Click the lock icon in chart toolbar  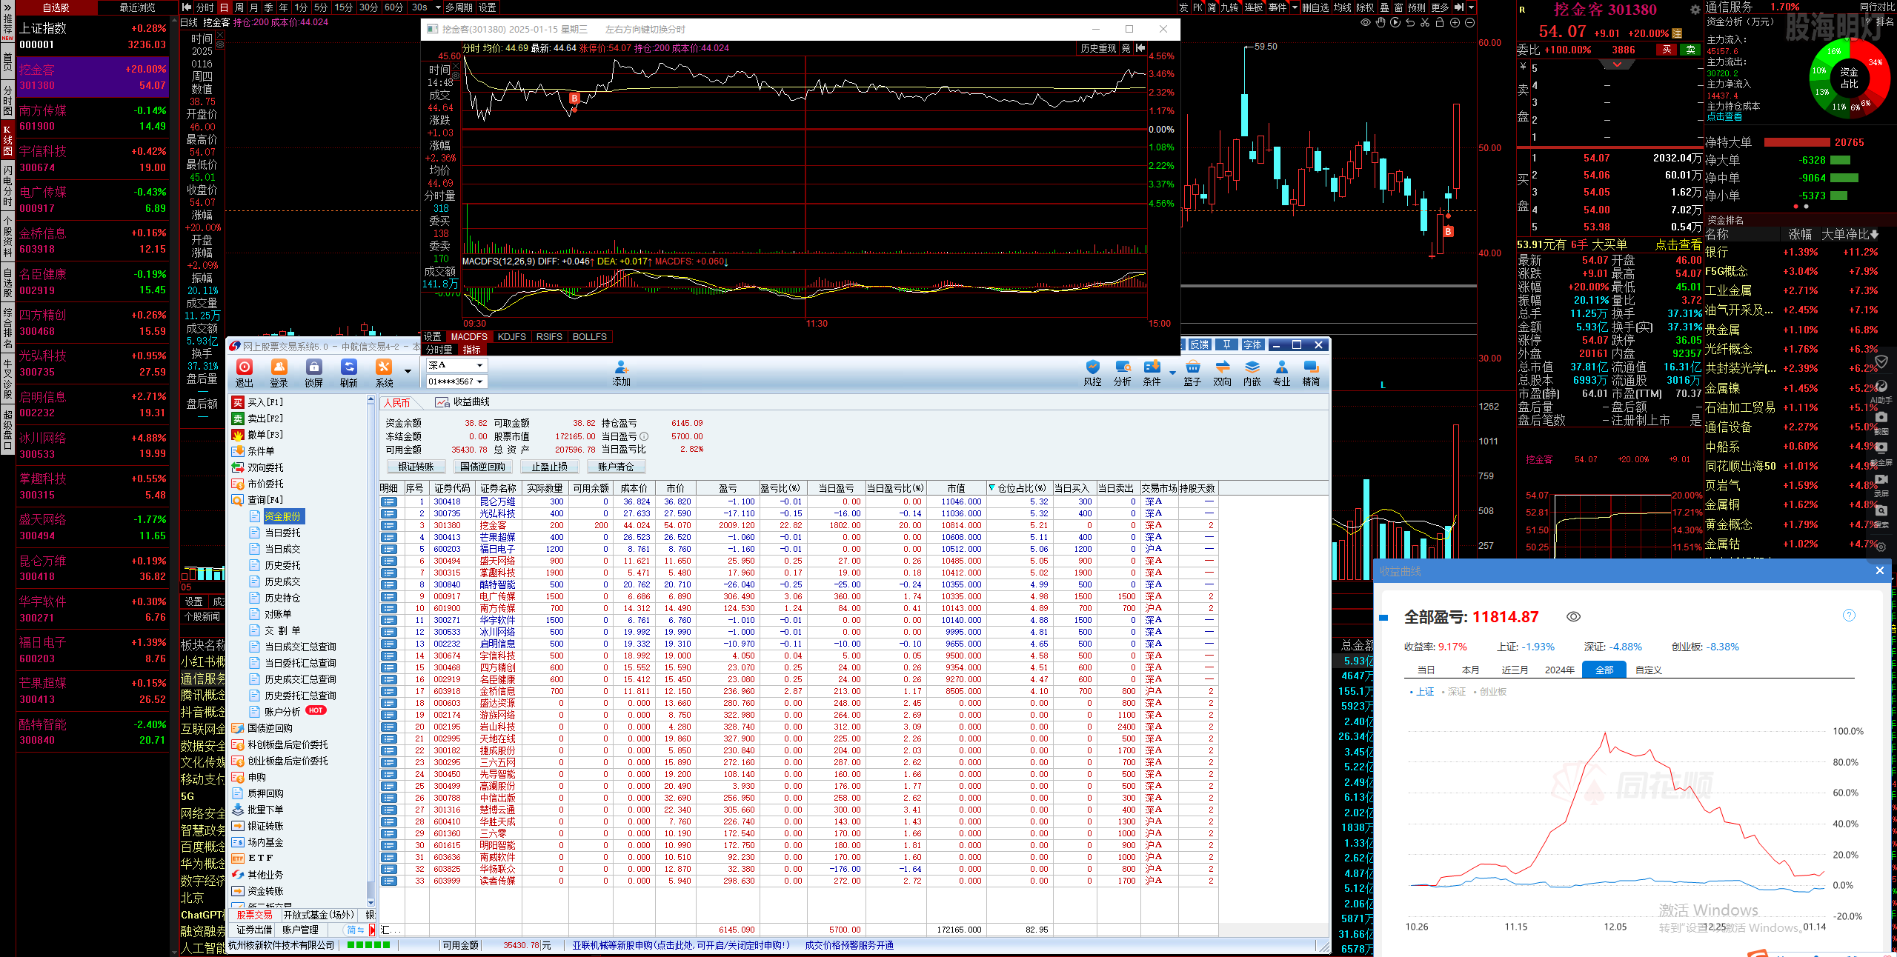(x=1440, y=23)
